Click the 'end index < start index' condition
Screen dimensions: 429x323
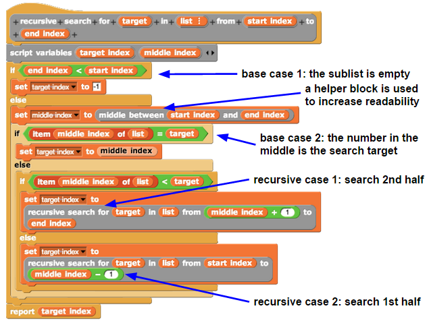point(82,70)
